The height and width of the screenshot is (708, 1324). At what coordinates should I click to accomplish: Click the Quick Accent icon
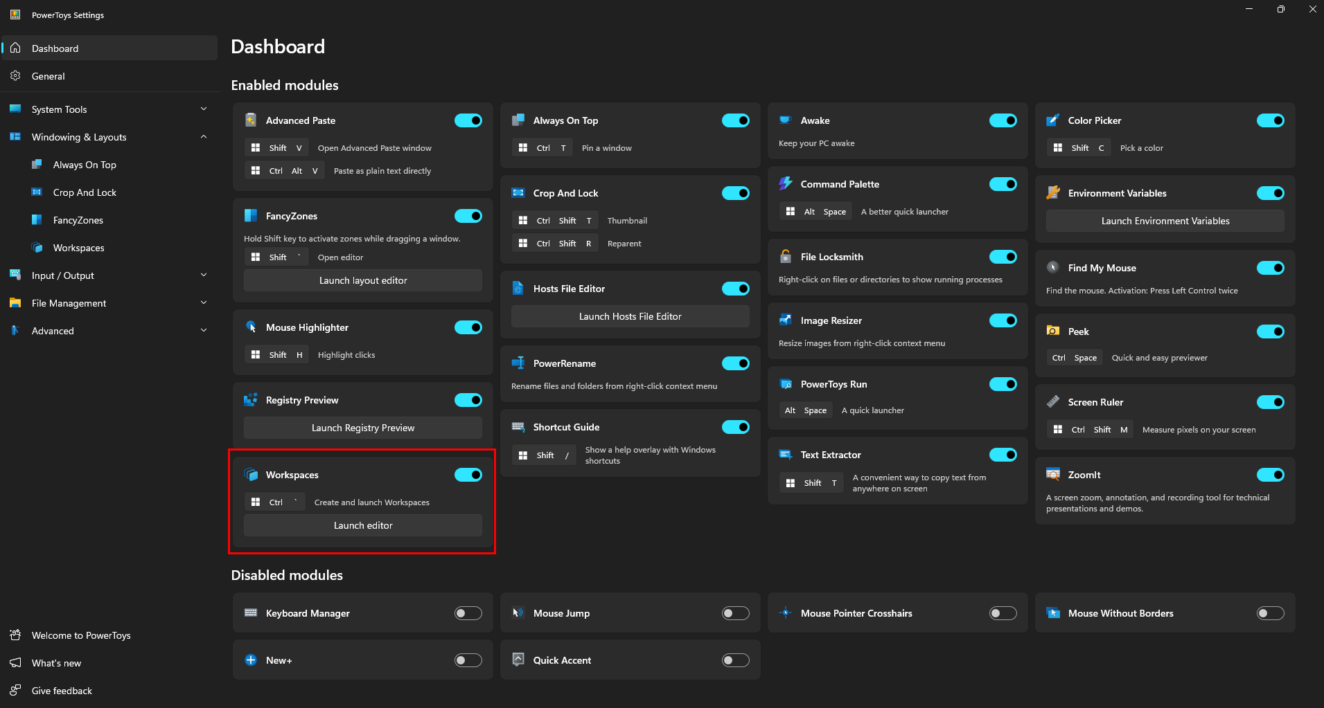point(518,660)
